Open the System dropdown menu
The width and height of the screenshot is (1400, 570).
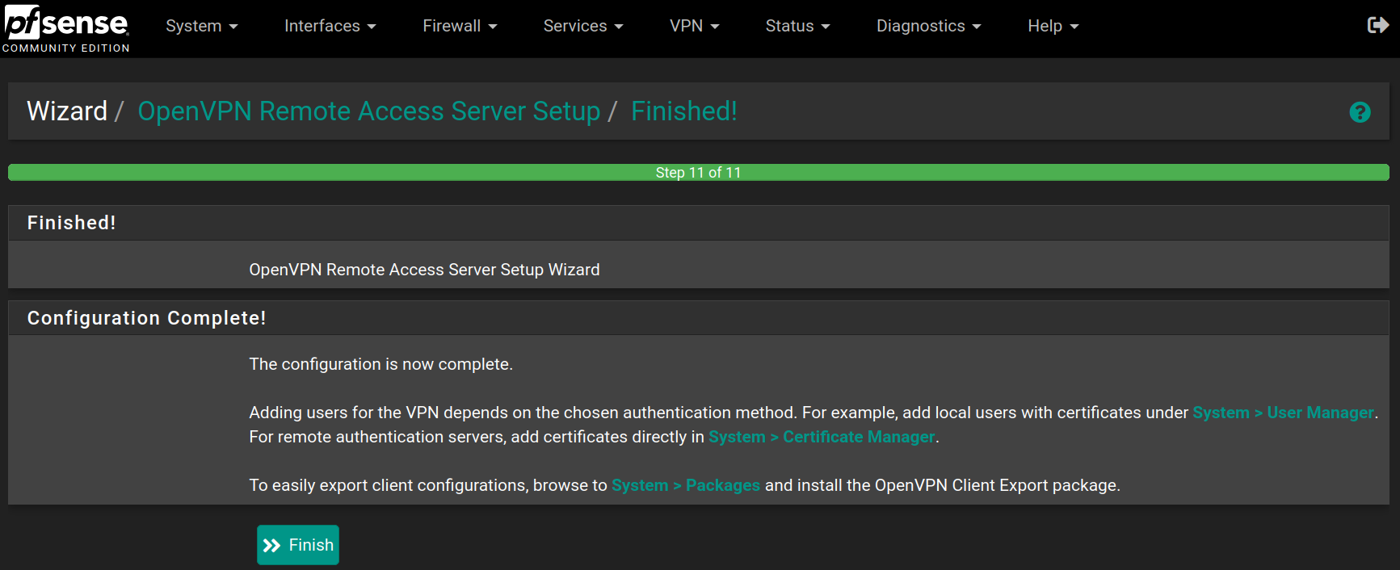click(x=202, y=26)
